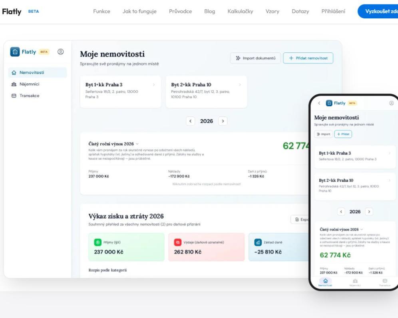This screenshot has width=398, height=318.
Task: Open the Byt 1+kk Praha 3 card
Action: click(121, 91)
